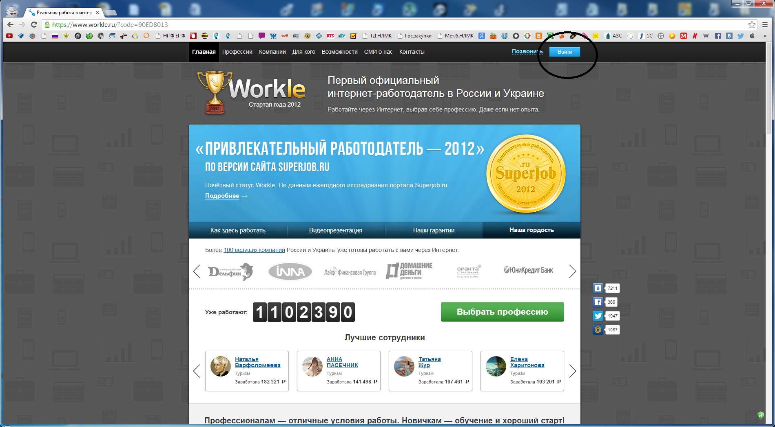This screenshot has width=775, height=427.
Task: Open the Профессии menu item
Action: (237, 52)
